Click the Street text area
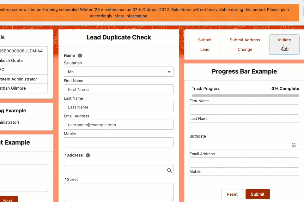 click(x=119, y=192)
